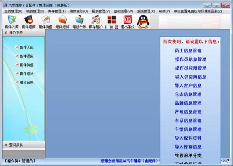
Task: Open the 配件入库 toolbar icon
Action: (x=12, y=22)
